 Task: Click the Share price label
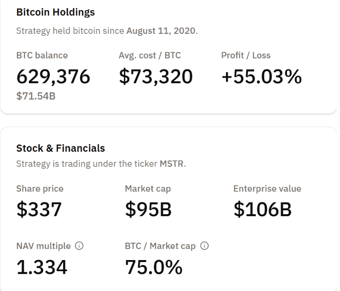(x=40, y=189)
